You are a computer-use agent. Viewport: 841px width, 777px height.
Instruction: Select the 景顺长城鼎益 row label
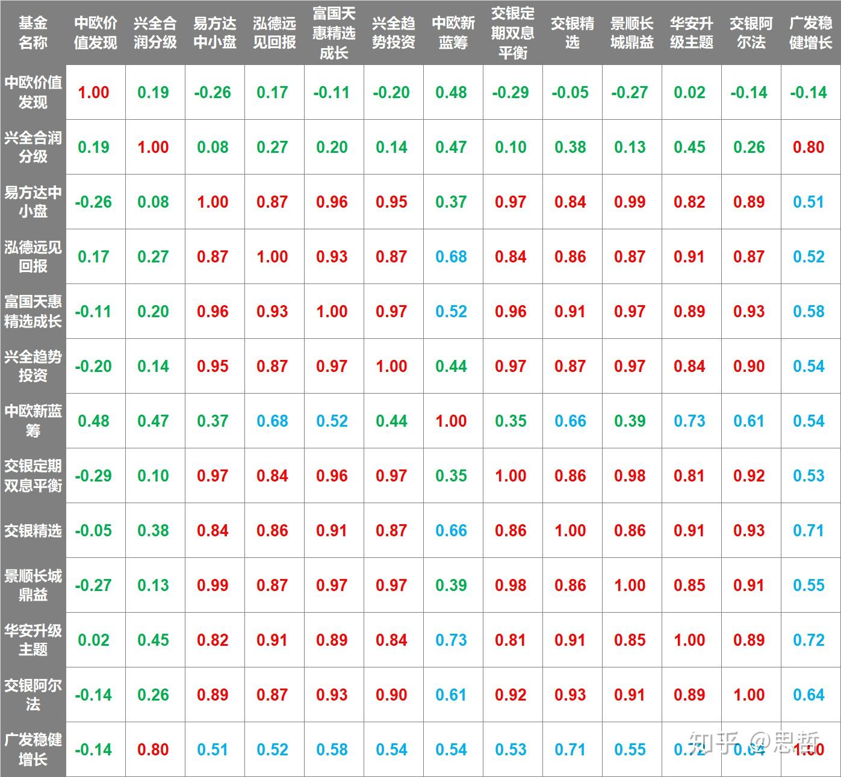point(33,585)
